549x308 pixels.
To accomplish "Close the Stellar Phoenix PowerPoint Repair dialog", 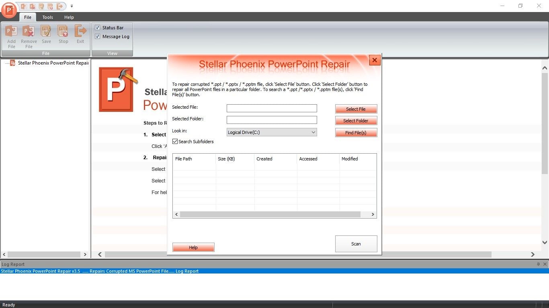I will pos(375,60).
